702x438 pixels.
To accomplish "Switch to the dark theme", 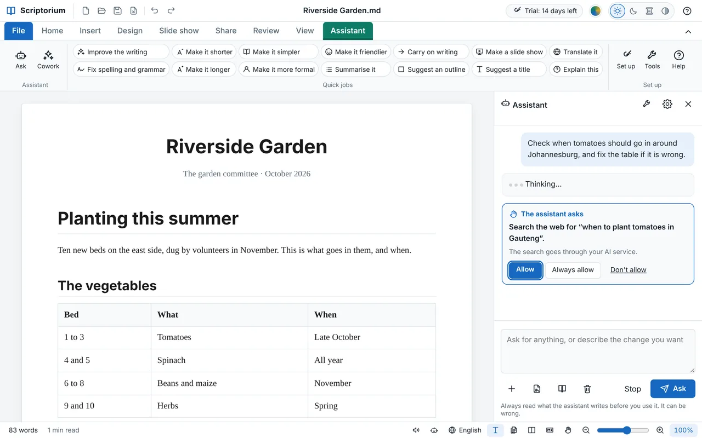I will pos(633,11).
